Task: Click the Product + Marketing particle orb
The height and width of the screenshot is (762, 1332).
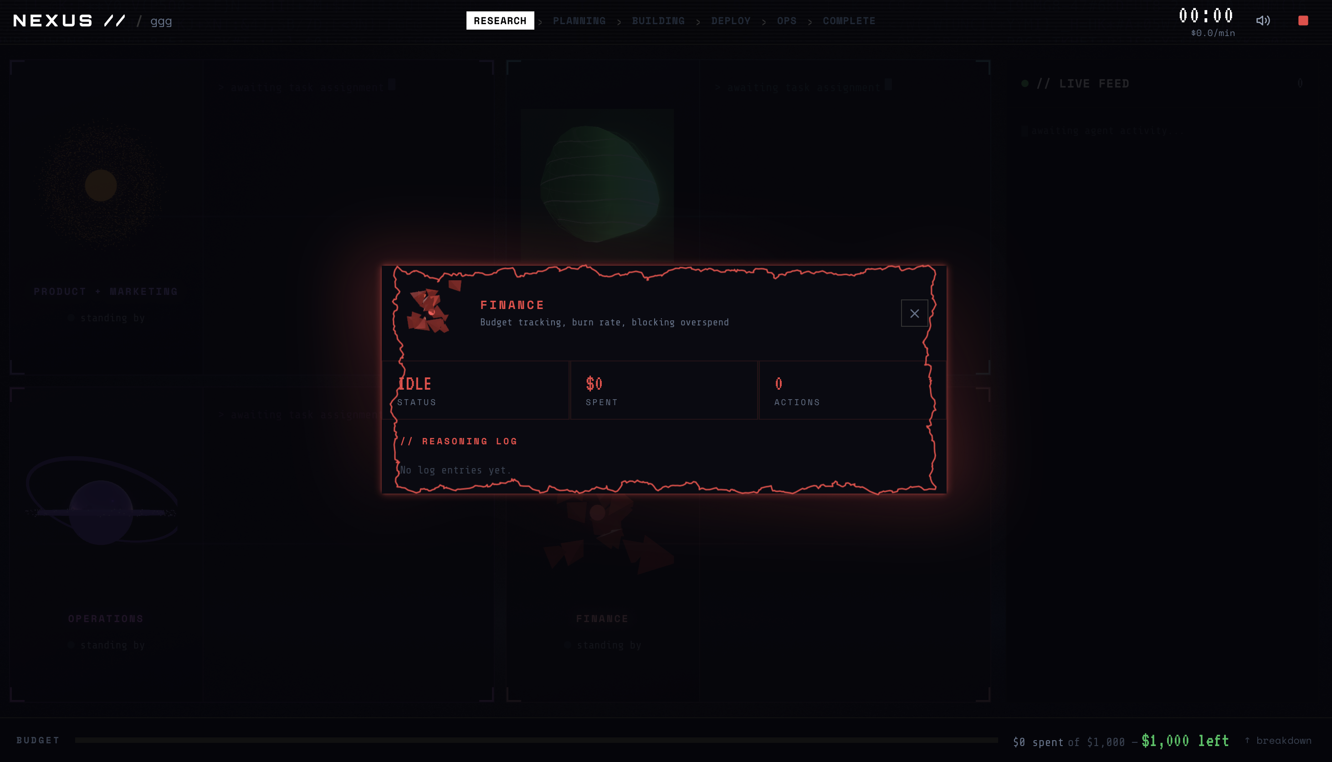Action: (101, 185)
